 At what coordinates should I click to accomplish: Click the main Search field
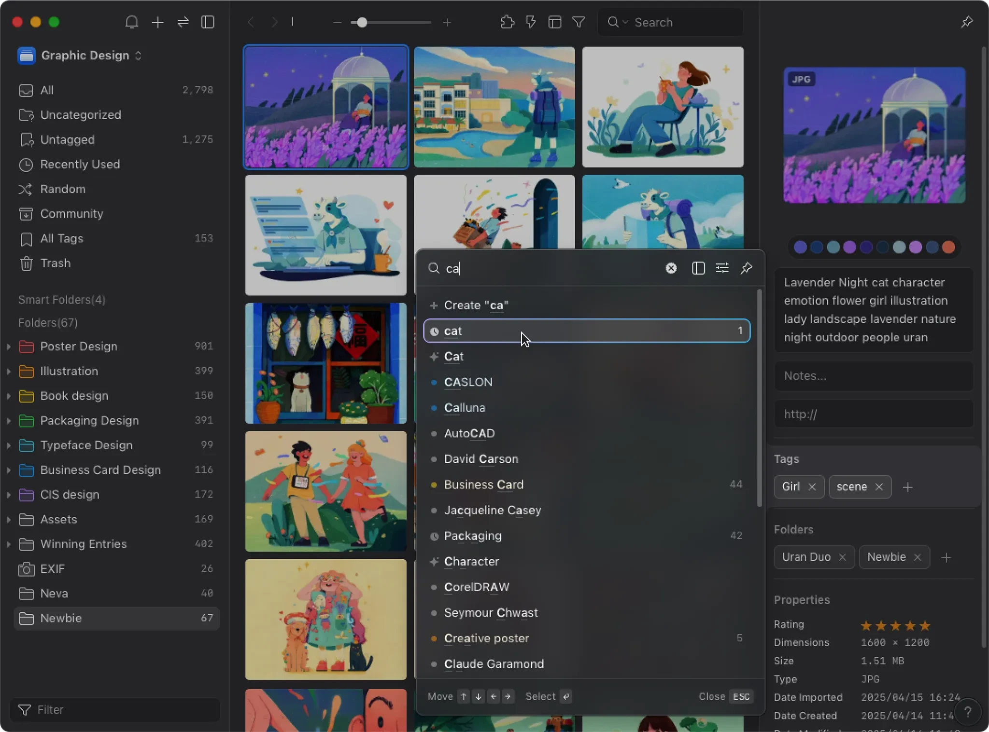click(670, 22)
